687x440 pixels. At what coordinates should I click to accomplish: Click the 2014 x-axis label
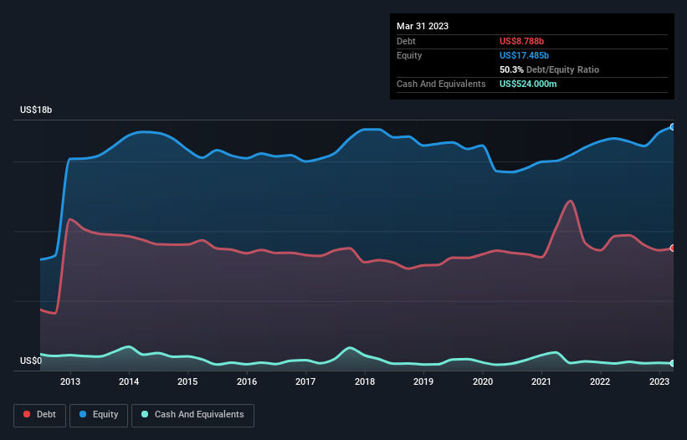pyautogui.click(x=129, y=381)
